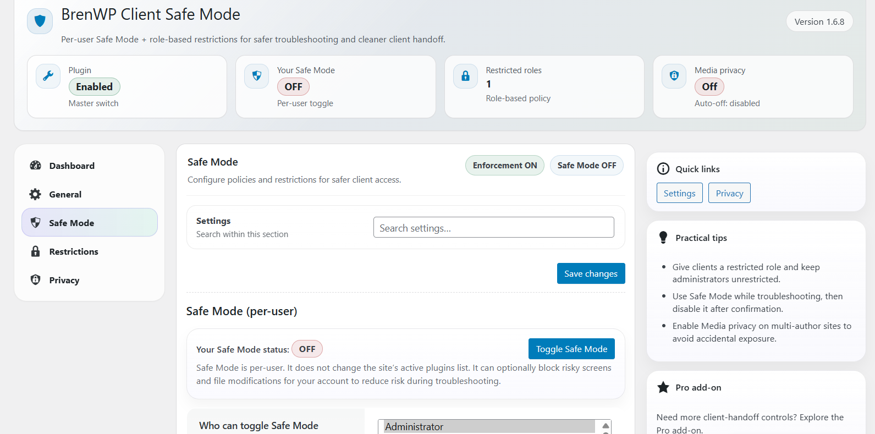Click the Media privacy shield icon
This screenshot has width=875, height=434.
(x=674, y=76)
